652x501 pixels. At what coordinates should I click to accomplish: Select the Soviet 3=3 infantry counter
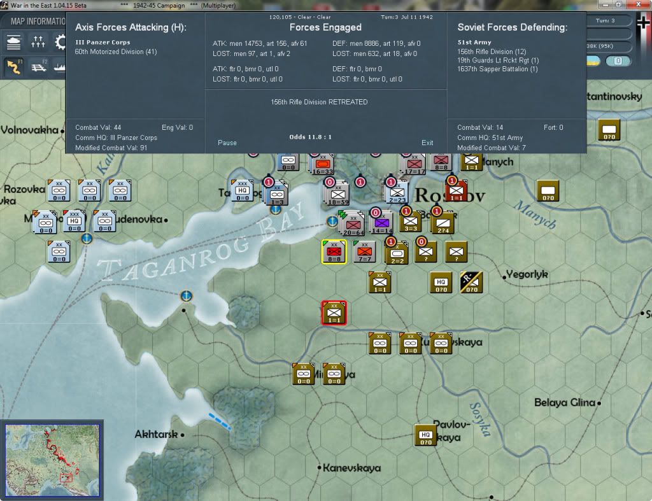click(411, 221)
